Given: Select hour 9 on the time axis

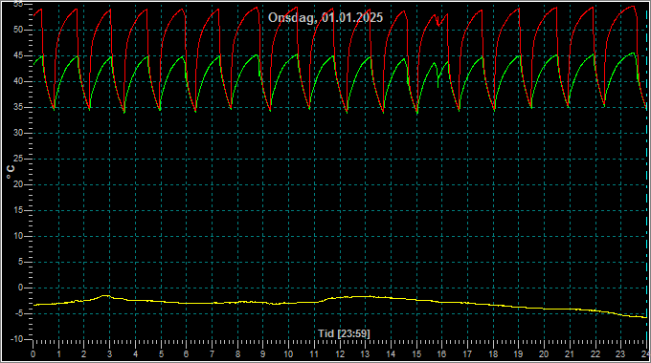Looking at the screenshot, I should (263, 354).
